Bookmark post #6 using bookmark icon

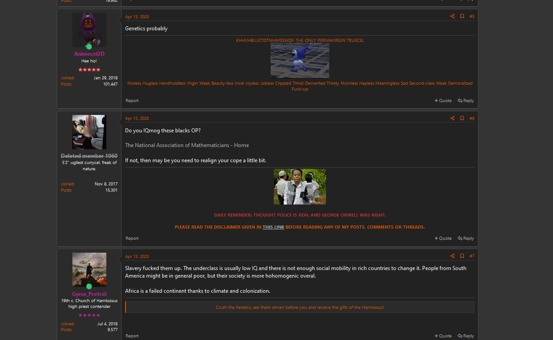pyautogui.click(x=462, y=119)
